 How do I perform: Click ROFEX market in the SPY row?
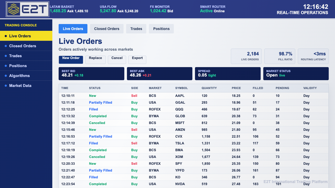pyautogui.click(x=155, y=164)
